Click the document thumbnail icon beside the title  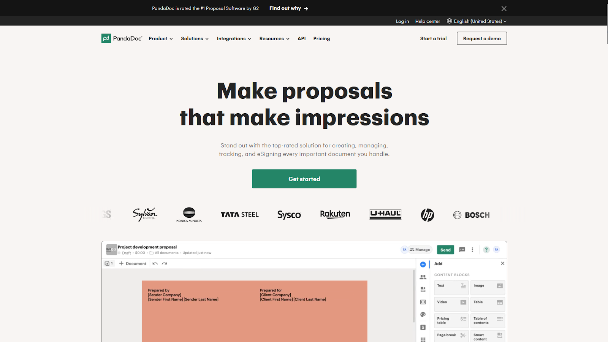pyautogui.click(x=111, y=250)
